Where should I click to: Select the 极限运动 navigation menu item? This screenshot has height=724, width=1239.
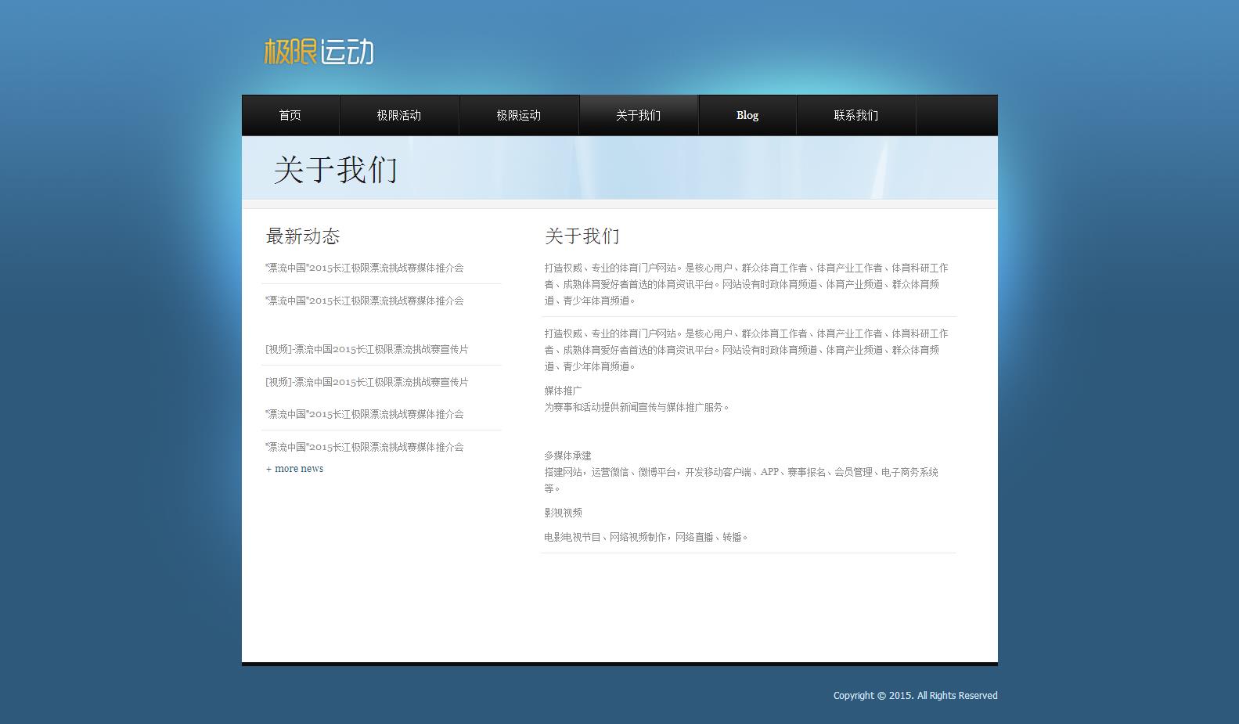click(x=519, y=115)
